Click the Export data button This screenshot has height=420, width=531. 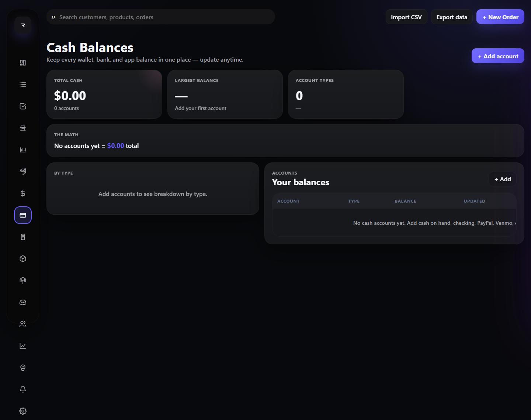click(x=452, y=17)
